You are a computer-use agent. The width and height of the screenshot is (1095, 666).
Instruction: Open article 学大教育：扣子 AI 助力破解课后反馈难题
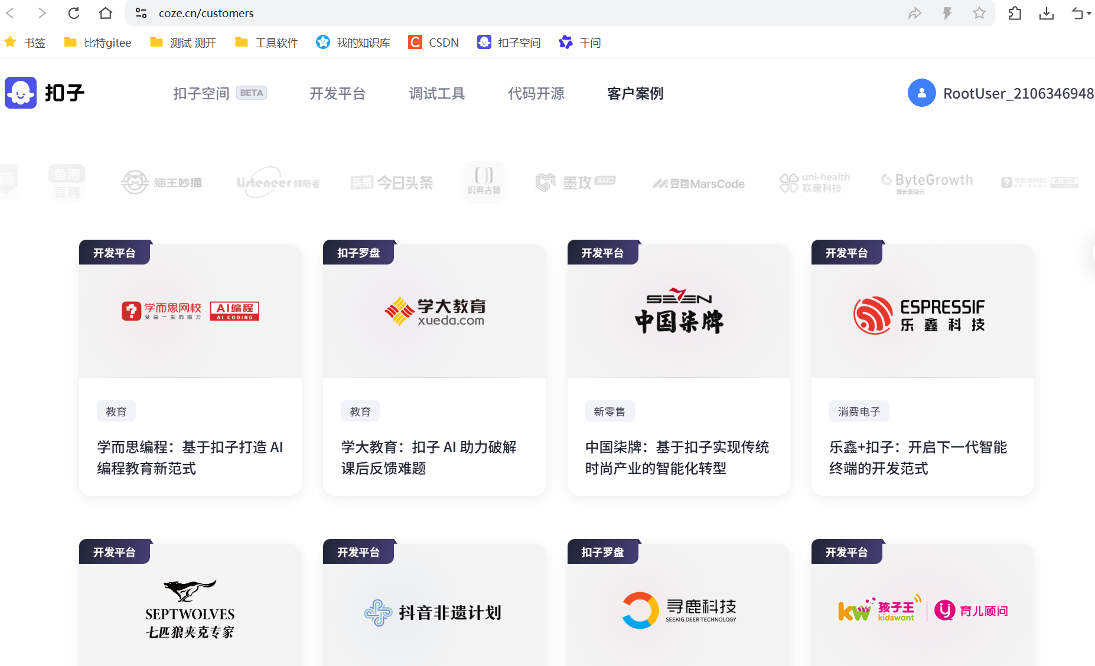click(429, 458)
